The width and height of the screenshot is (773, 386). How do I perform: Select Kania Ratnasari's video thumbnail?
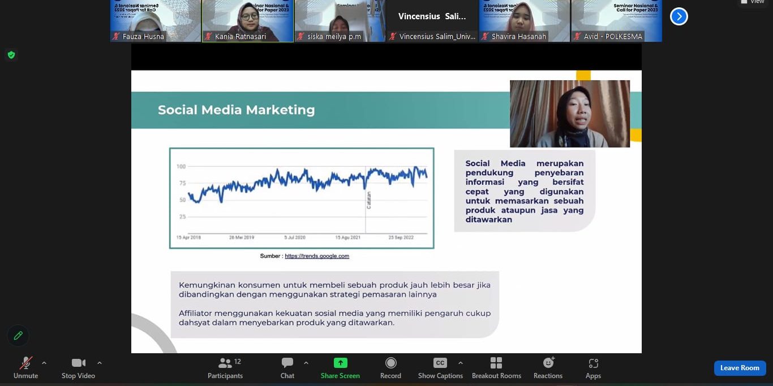click(x=248, y=20)
